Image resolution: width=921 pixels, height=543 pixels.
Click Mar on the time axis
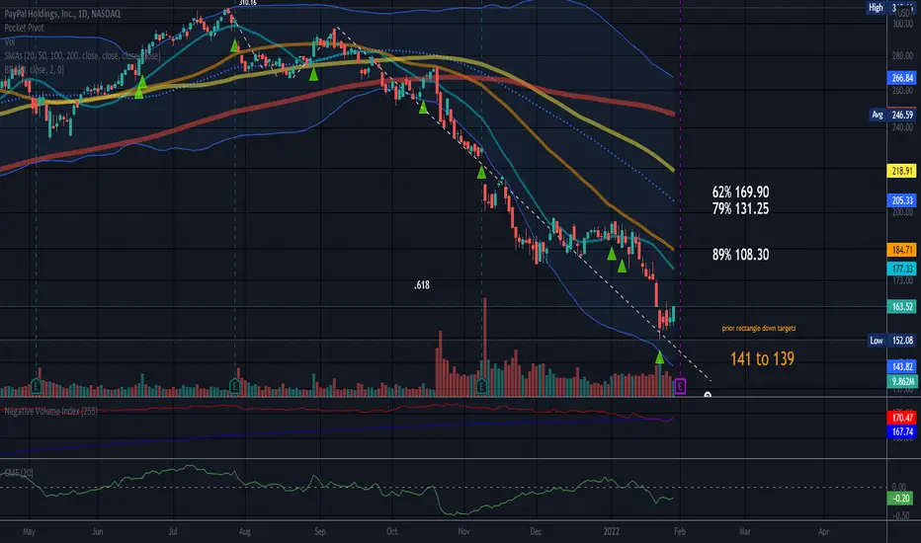click(x=745, y=531)
